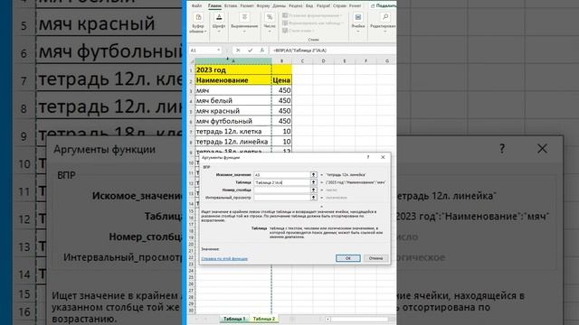This screenshot has height=325, width=579.
Task: Click the insert function fx icon
Action: click(x=262, y=51)
